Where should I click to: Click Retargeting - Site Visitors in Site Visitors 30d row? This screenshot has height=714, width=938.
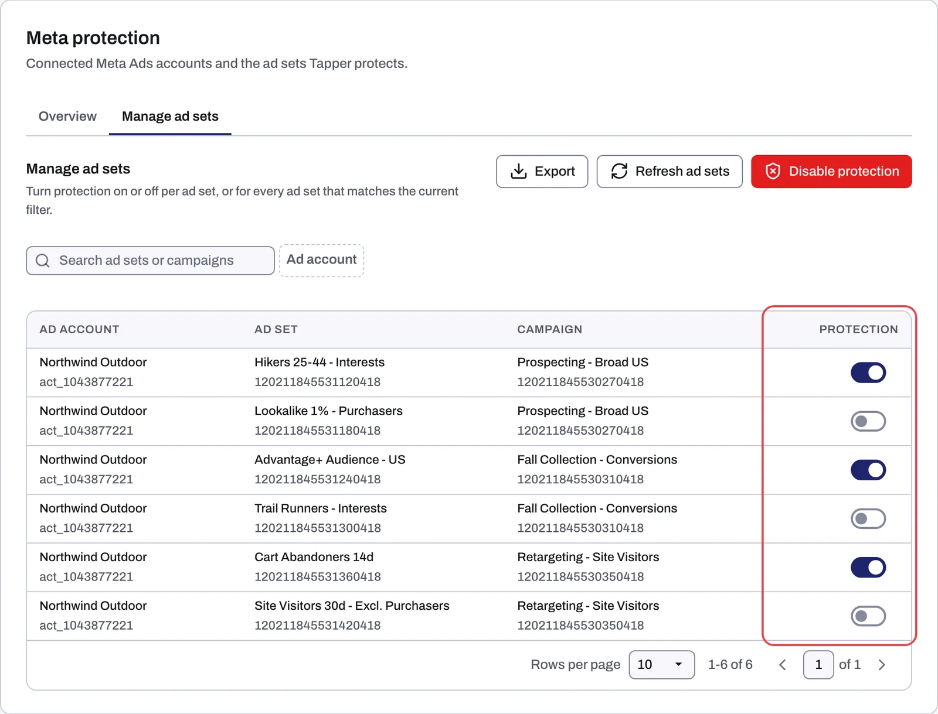588,606
